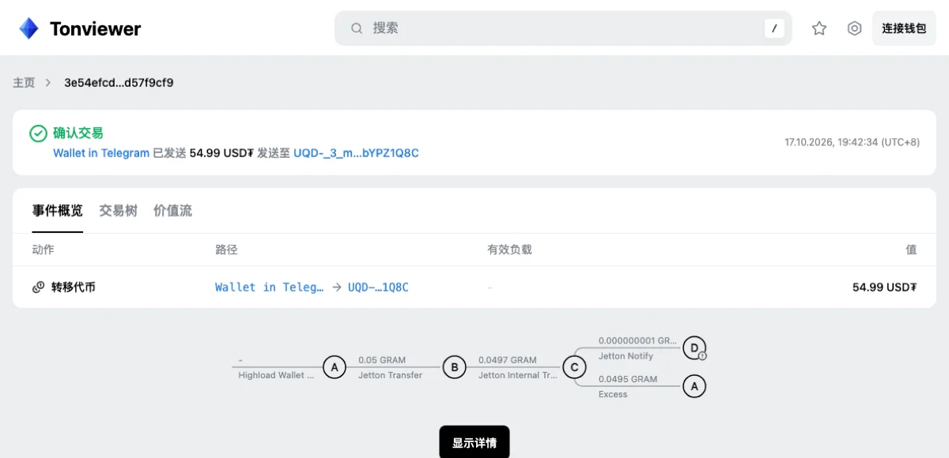Click the 值 column header
This screenshot has height=458, width=949.
[911, 250]
